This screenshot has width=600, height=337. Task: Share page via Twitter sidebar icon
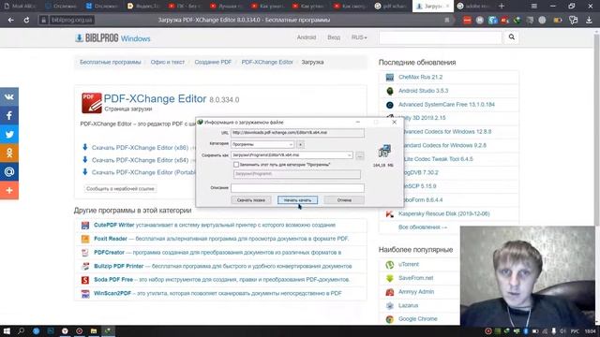(9, 134)
